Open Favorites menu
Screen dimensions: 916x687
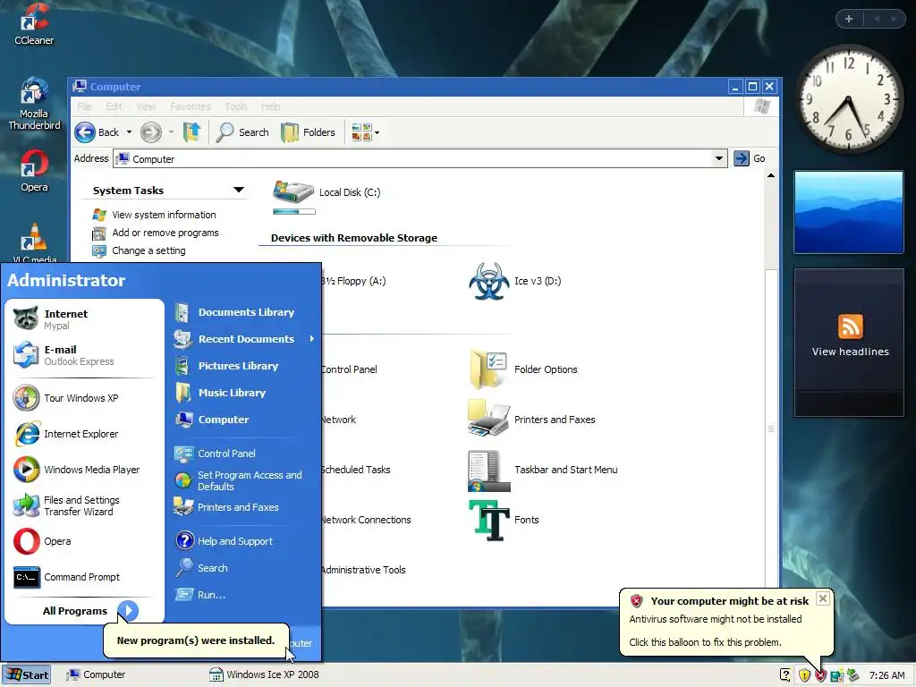coord(190,106)
